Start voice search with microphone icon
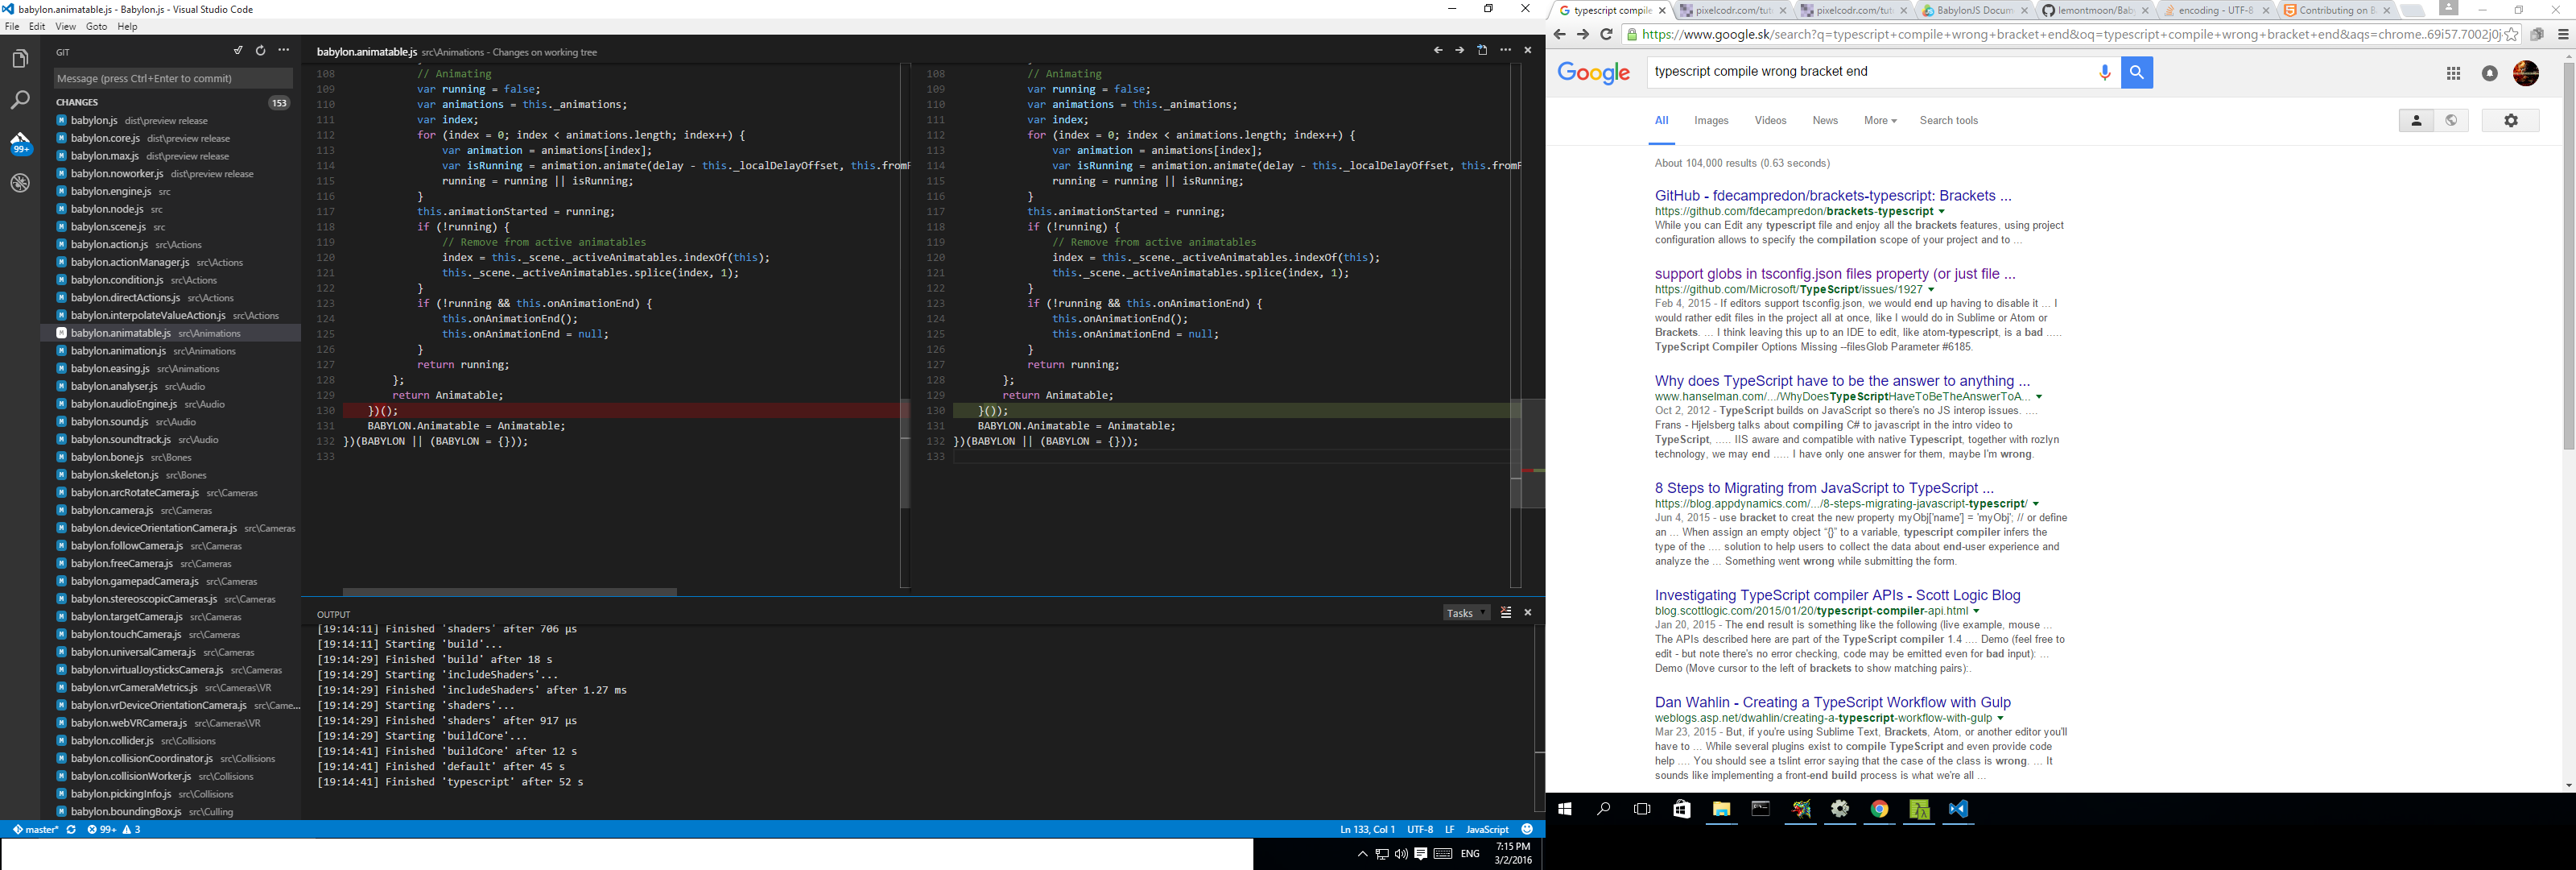This screenshot has width=2576, height=870. 2104,72
